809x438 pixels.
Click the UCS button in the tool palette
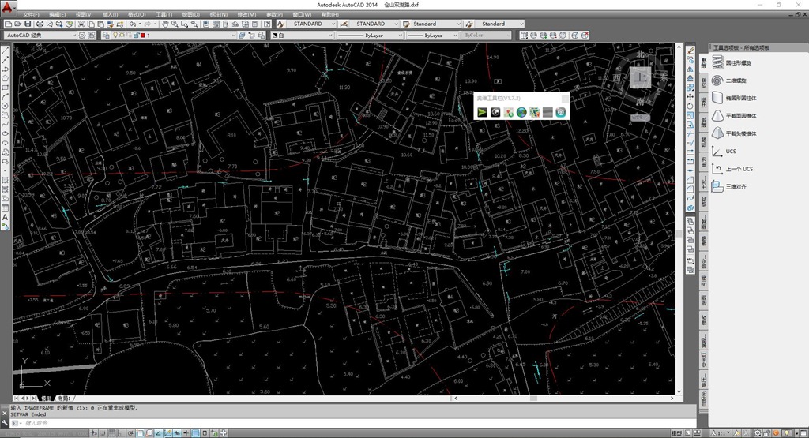click(x=730, y=151)
